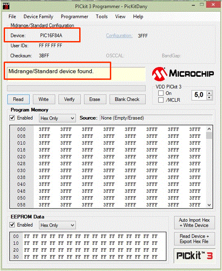Open the Tools menu
The image size is (222, 271).
point(102,16)
